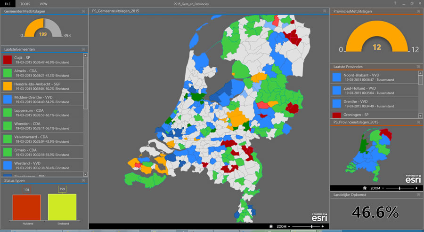This screenshot has height=232, width=424.
Task: Open the options icon of LaatsteGemeenten panel
Action: click(x=83, y=49)
